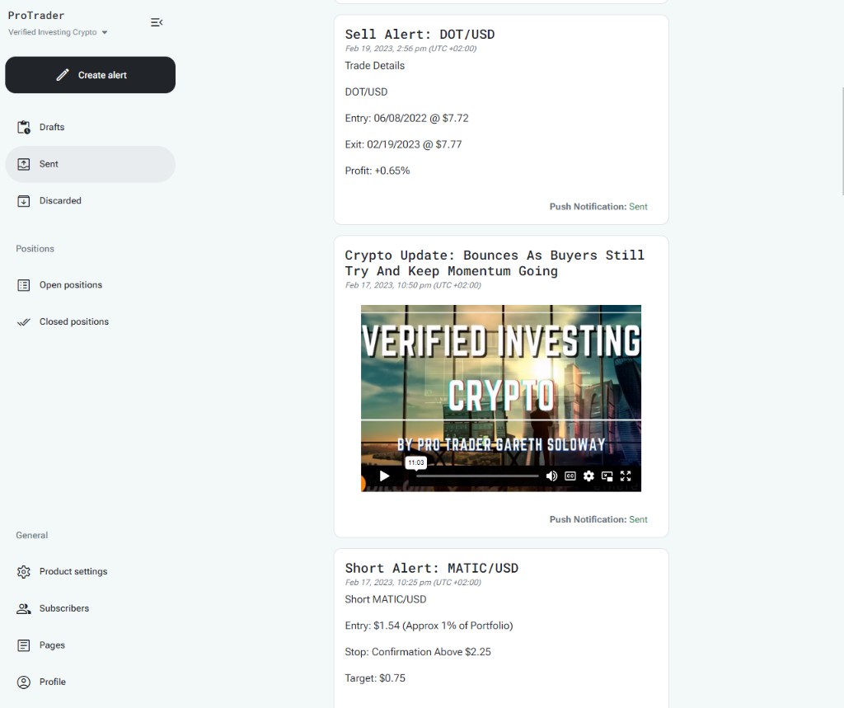
Task: Click the Closed positions double-check icon
Action: pyautogui.click(x=24, y=322)
